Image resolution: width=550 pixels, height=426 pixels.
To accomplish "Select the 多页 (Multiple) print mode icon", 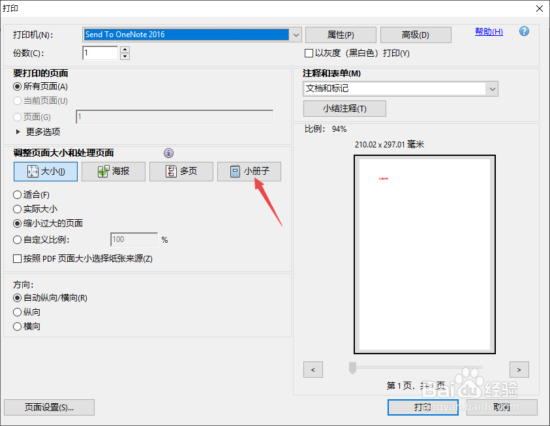I will point(181,172).
